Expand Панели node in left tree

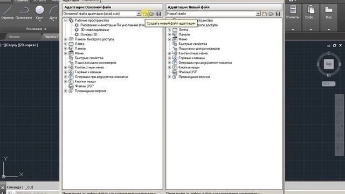pos(66,48)
